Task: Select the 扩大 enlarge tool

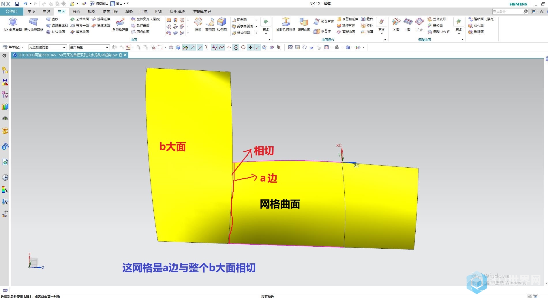Action: tap(420, 24)
